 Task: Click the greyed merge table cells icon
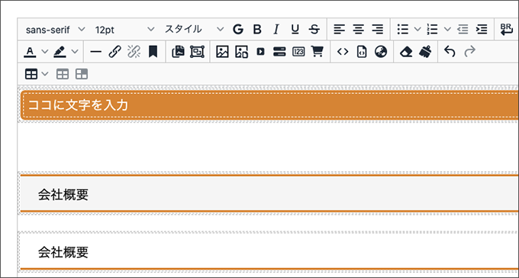click(82, 74)
